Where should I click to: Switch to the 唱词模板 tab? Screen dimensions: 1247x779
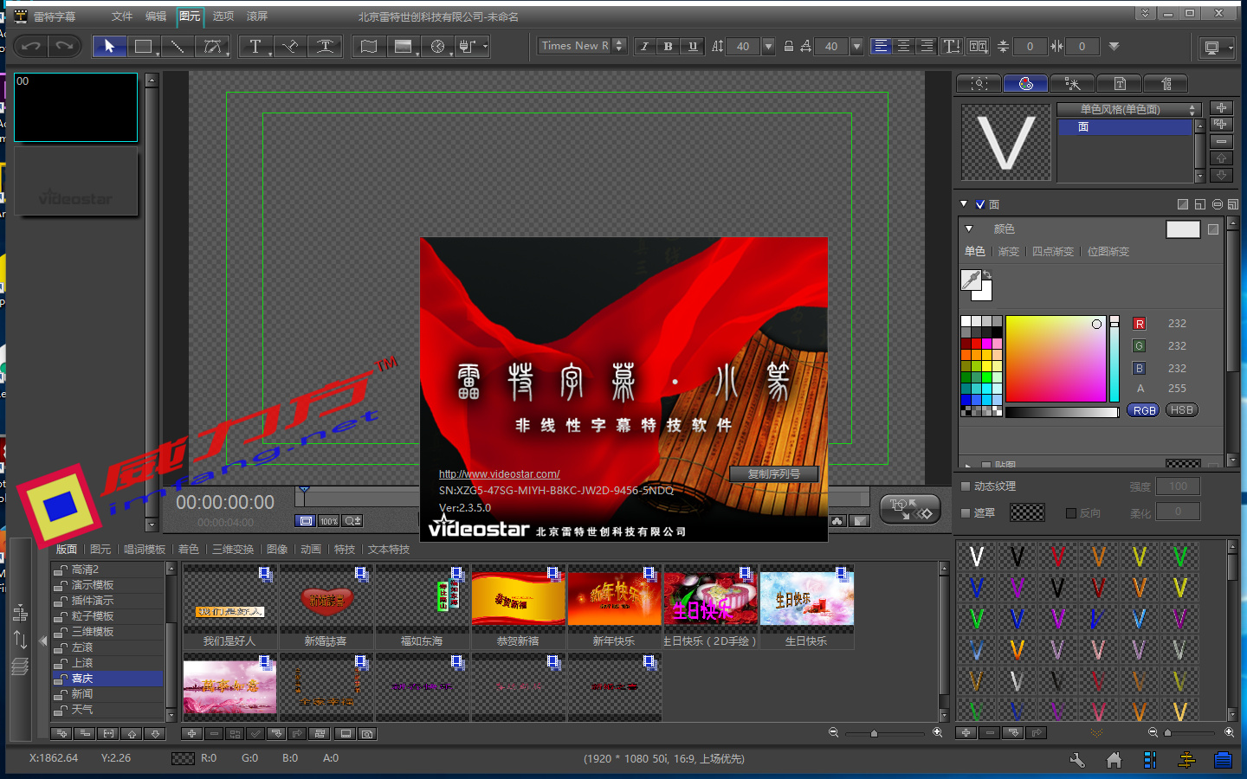145,550
